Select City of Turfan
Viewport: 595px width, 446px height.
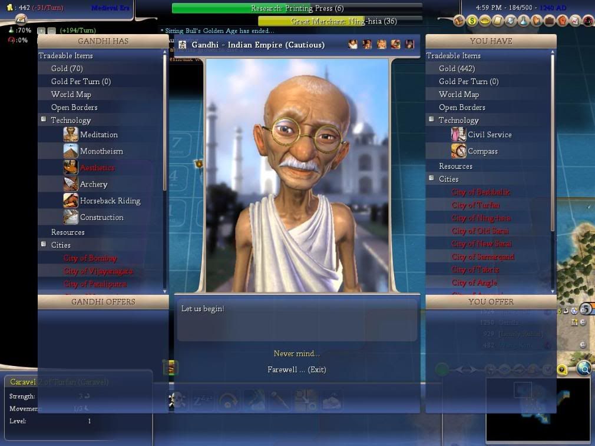475,205
